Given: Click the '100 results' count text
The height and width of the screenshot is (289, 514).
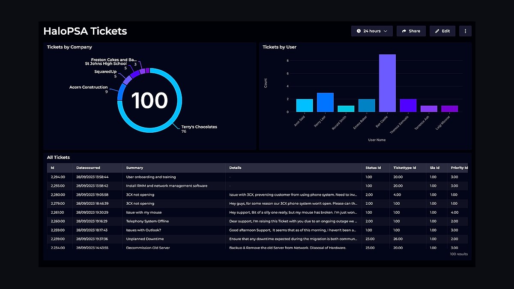Looking at the screenshot, I should (x=459, y=254).
